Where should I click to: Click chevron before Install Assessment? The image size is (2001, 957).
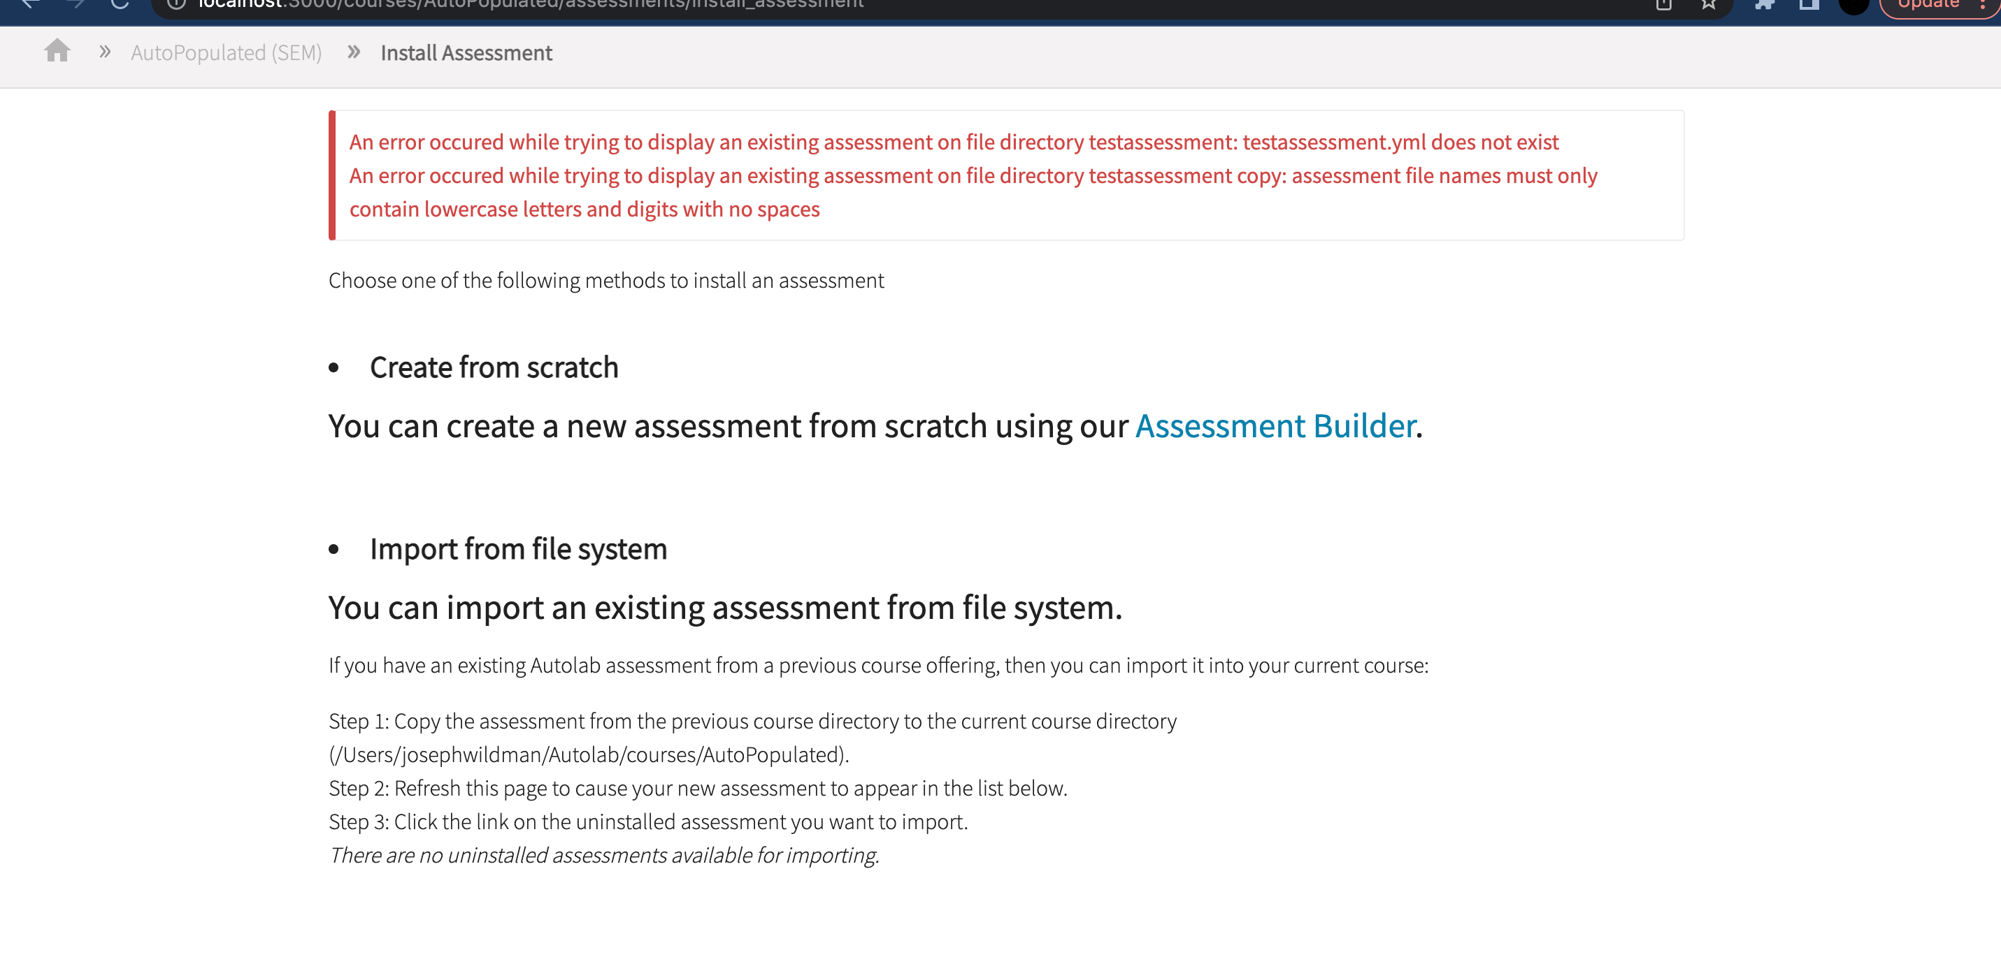(x=354, y=52)
